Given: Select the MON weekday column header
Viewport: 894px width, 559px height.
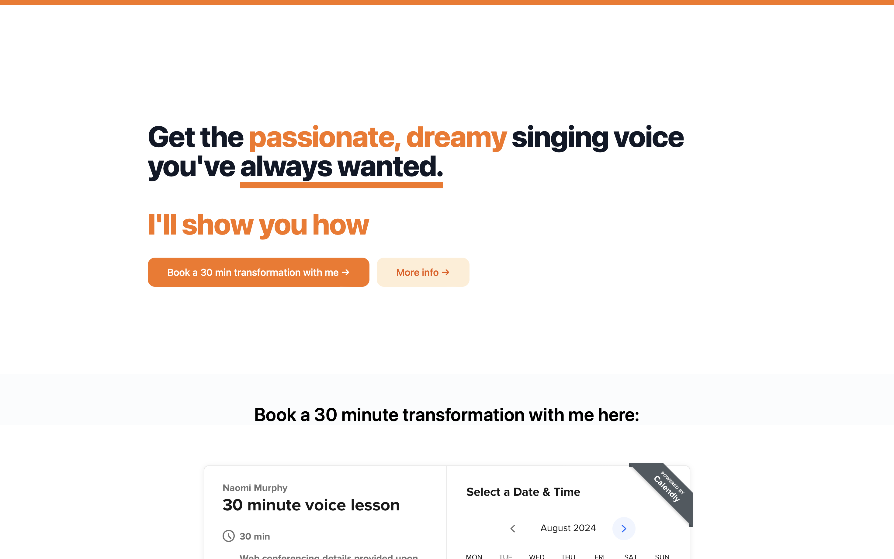Looking at the screenshot, I should (474, 556).
